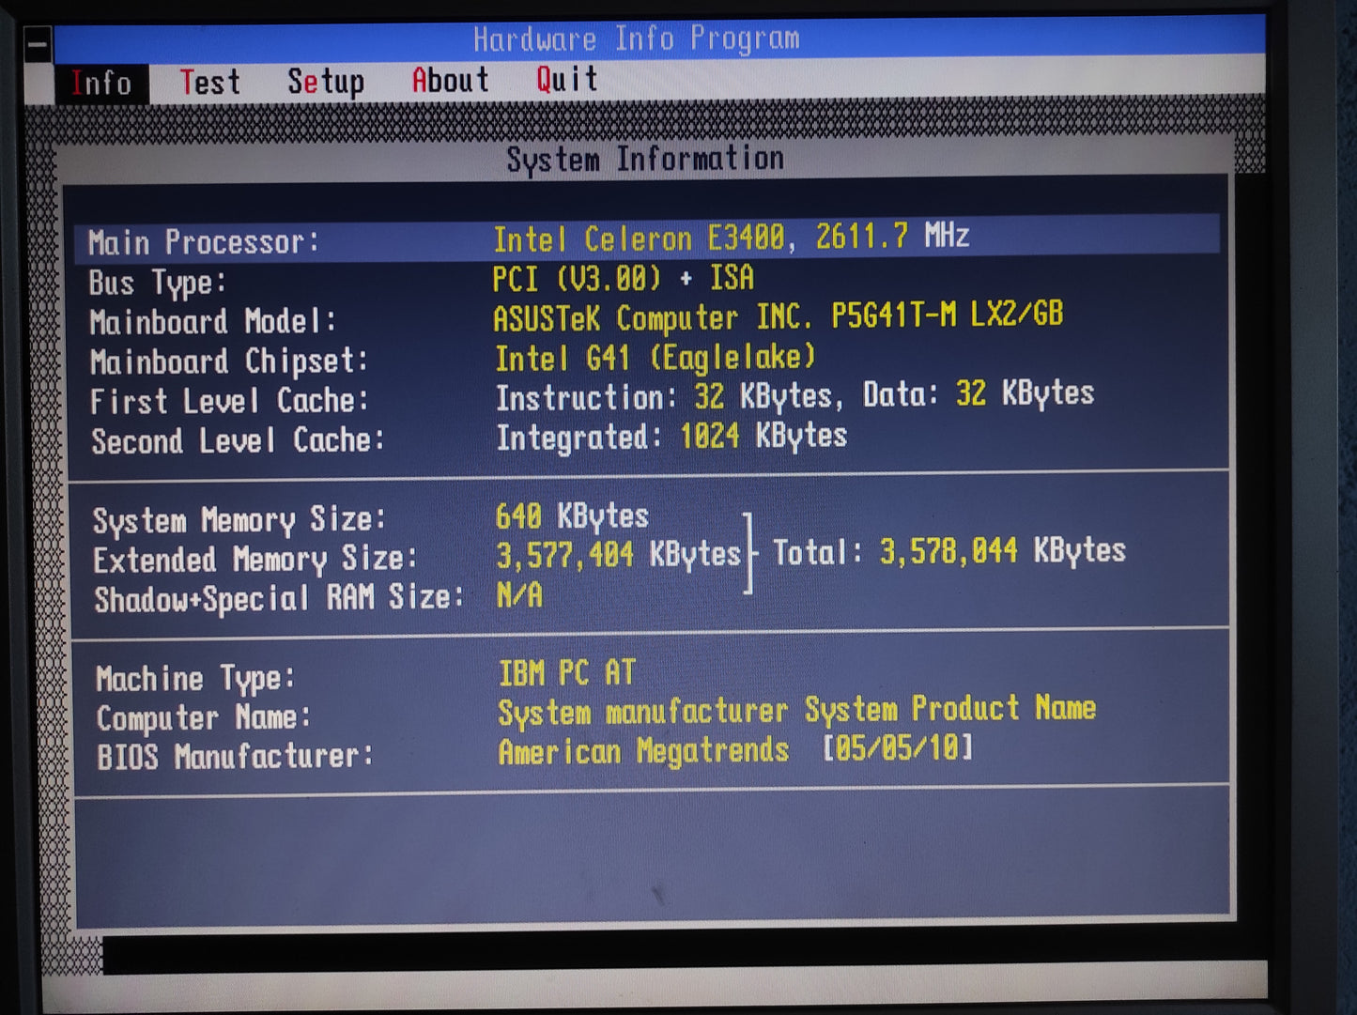Select Quit from the menu bar

pyautogui.click(x=564, y=80)
